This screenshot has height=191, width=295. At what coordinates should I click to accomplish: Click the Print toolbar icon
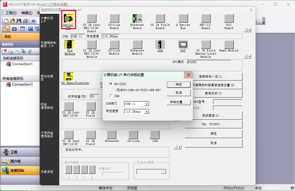(25, 21)
